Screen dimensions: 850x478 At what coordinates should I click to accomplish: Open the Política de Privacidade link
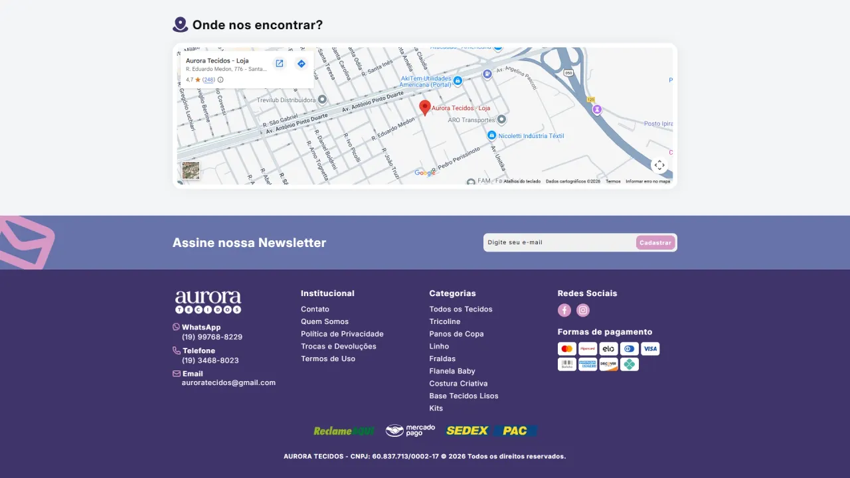click(x=342, y=334)
